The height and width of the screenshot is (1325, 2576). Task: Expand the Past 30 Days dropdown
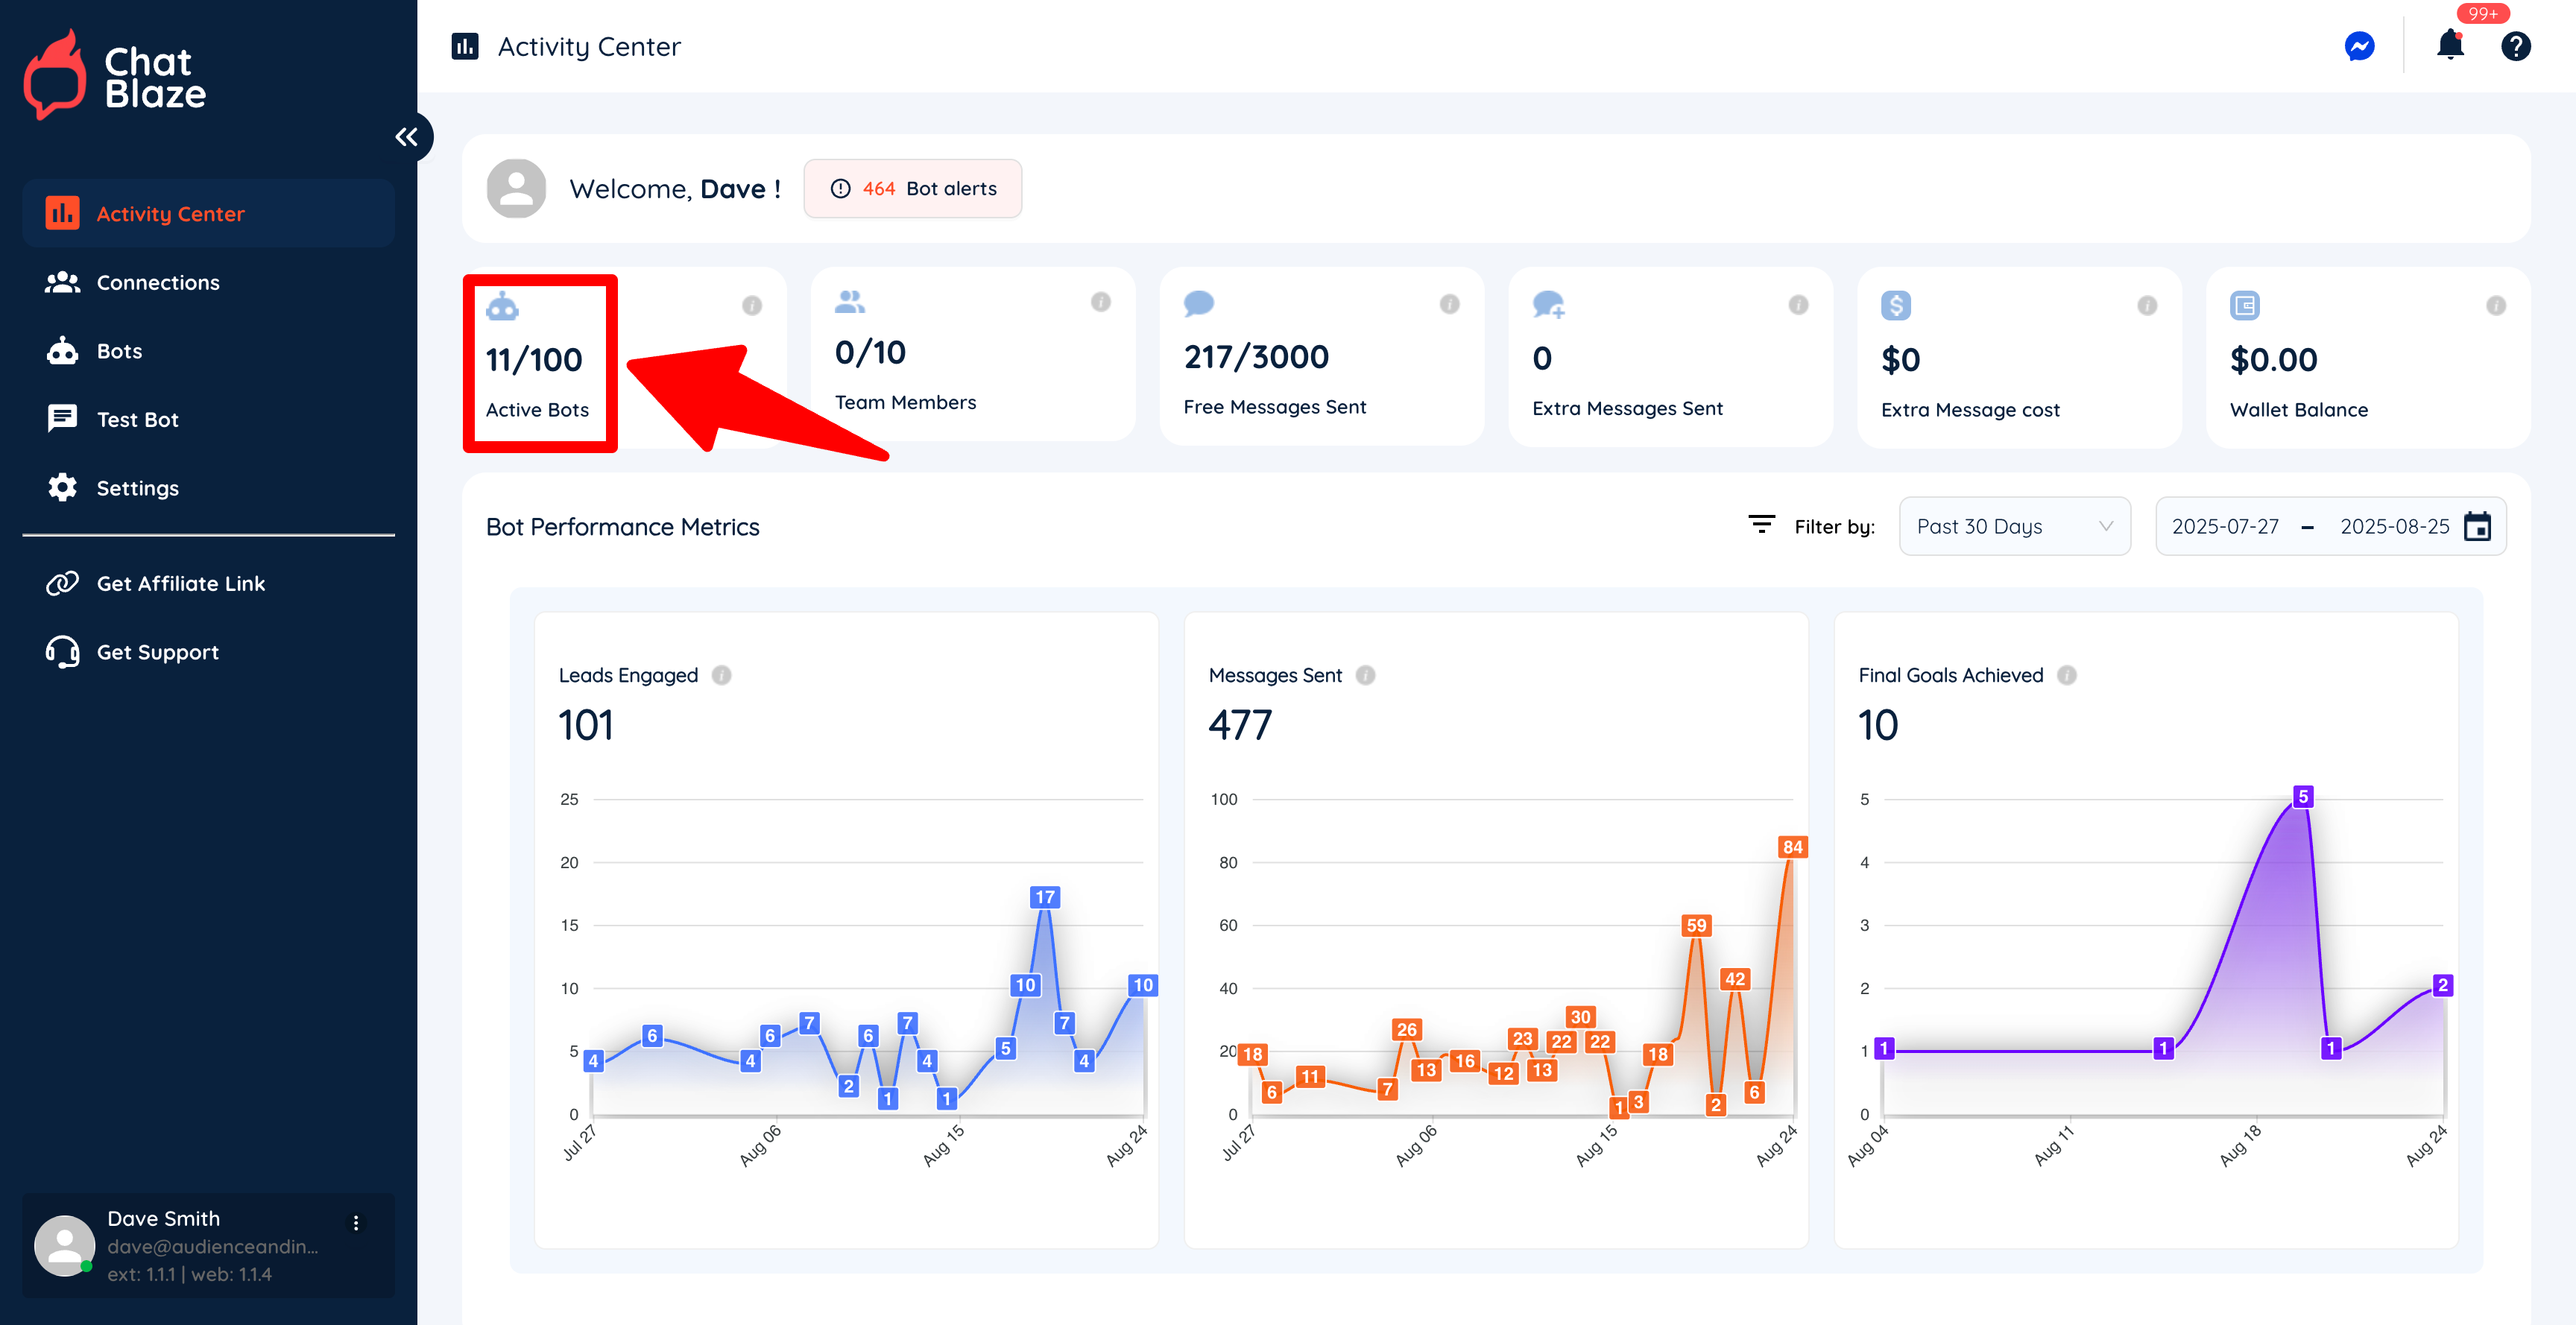click(2014, 526)
